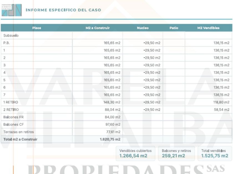Click the 1.525,75 m2 summary value
233x174 pixels.
pos(215,156)
